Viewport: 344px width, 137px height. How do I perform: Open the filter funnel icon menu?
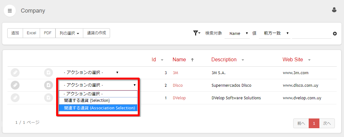tap(197, 33)
